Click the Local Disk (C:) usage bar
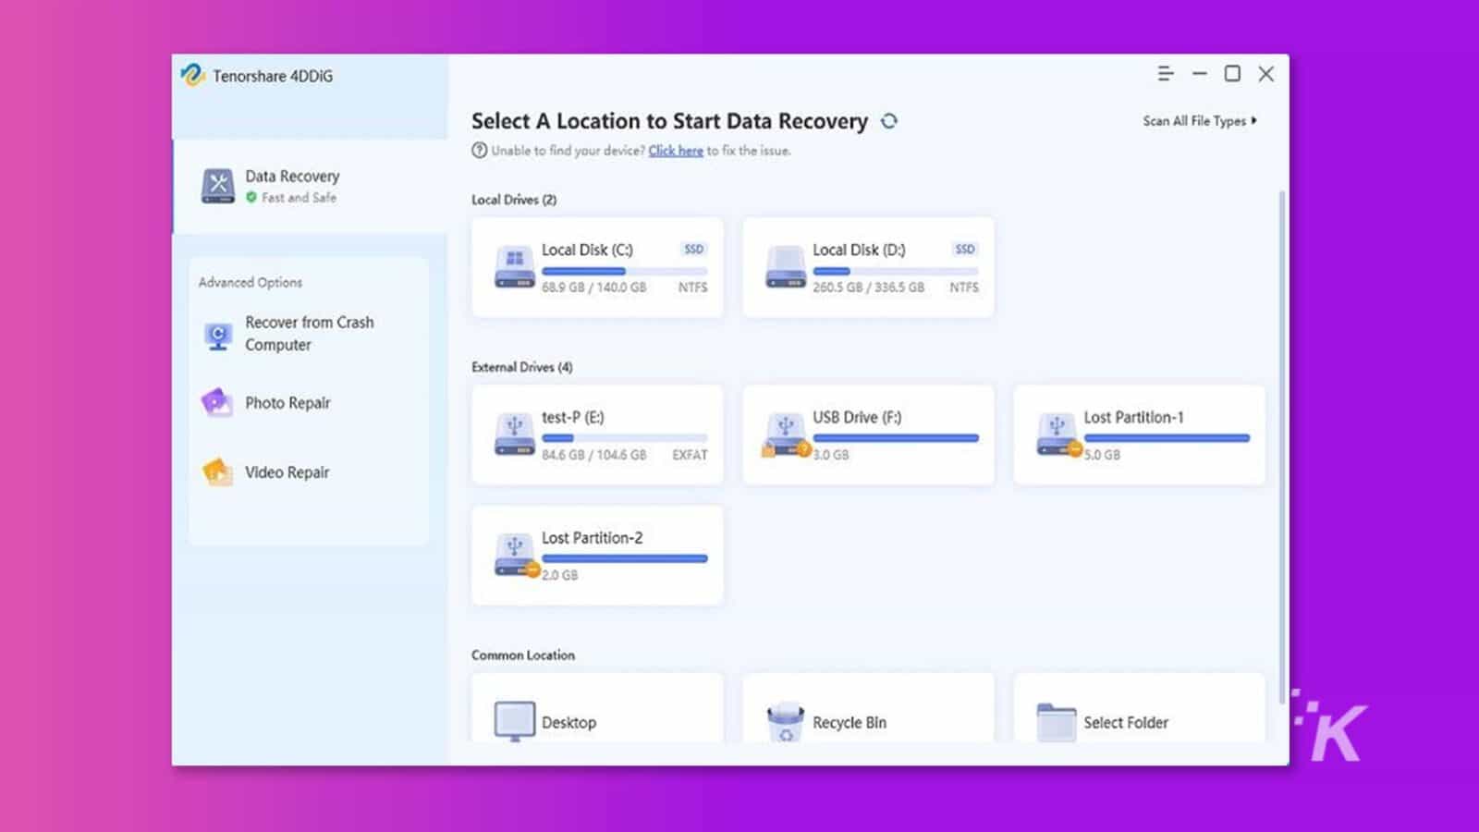1479x832 pixels. point(624,272)
